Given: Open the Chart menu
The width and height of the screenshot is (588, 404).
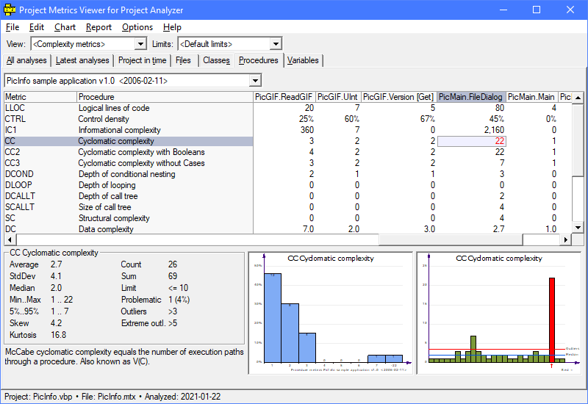Looking at the screenshot, I should point(65,27).
